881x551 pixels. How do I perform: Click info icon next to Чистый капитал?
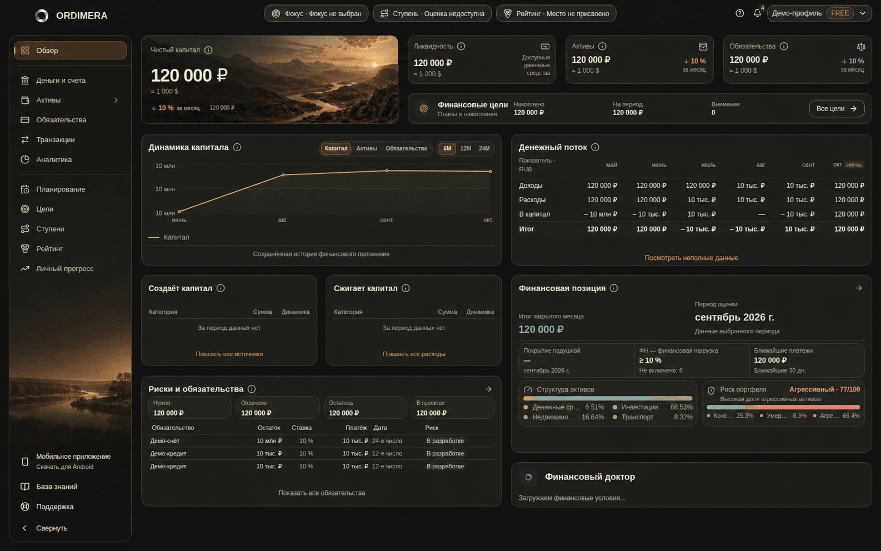pyautogui.click(x=208, y=50)
